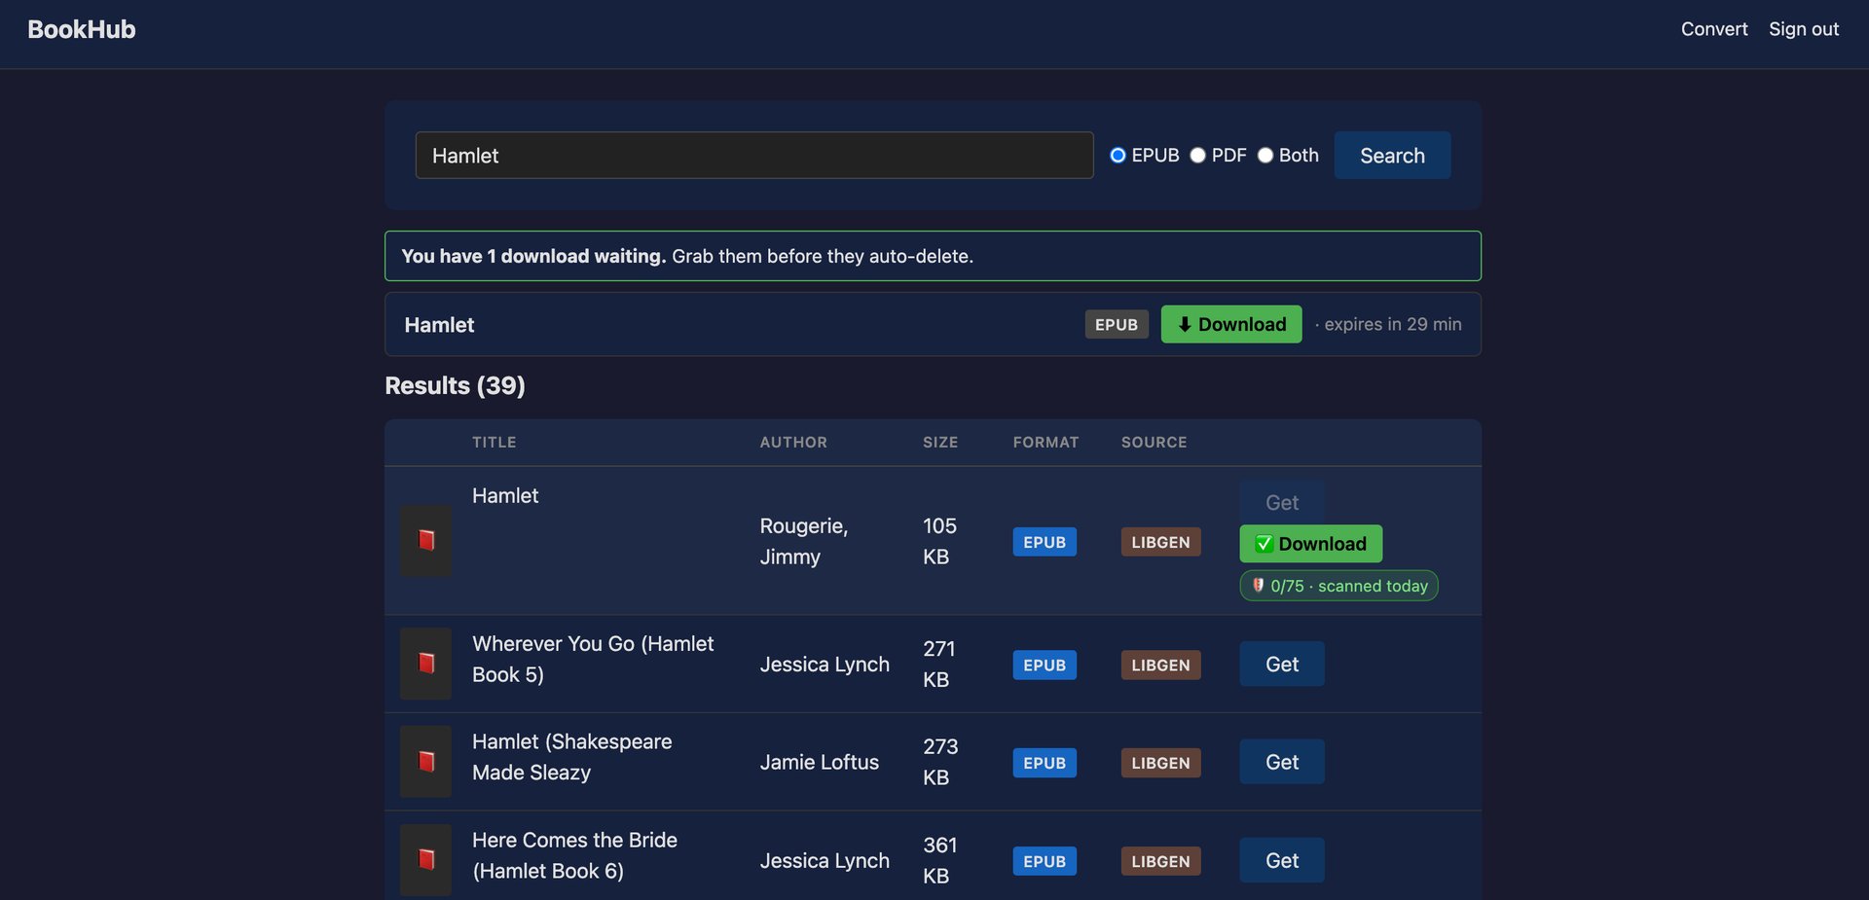Click the EPUB badge in Shakespeare Made Sleazy row
This screenshot has height=900, width=1869.
click(x=1044, y=763)
